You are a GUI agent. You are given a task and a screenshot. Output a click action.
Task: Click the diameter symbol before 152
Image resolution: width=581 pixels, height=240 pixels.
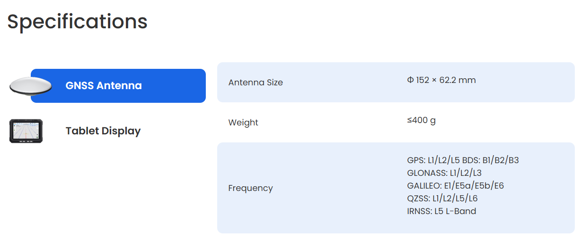tap(410, 80)
